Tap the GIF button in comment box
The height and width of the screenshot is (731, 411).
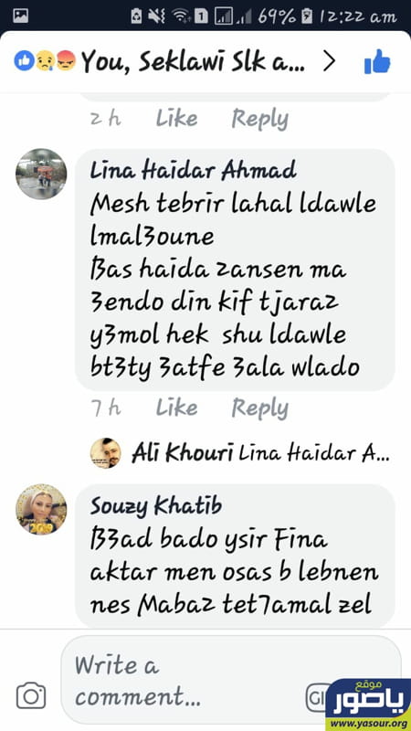[x=316, y=699]
